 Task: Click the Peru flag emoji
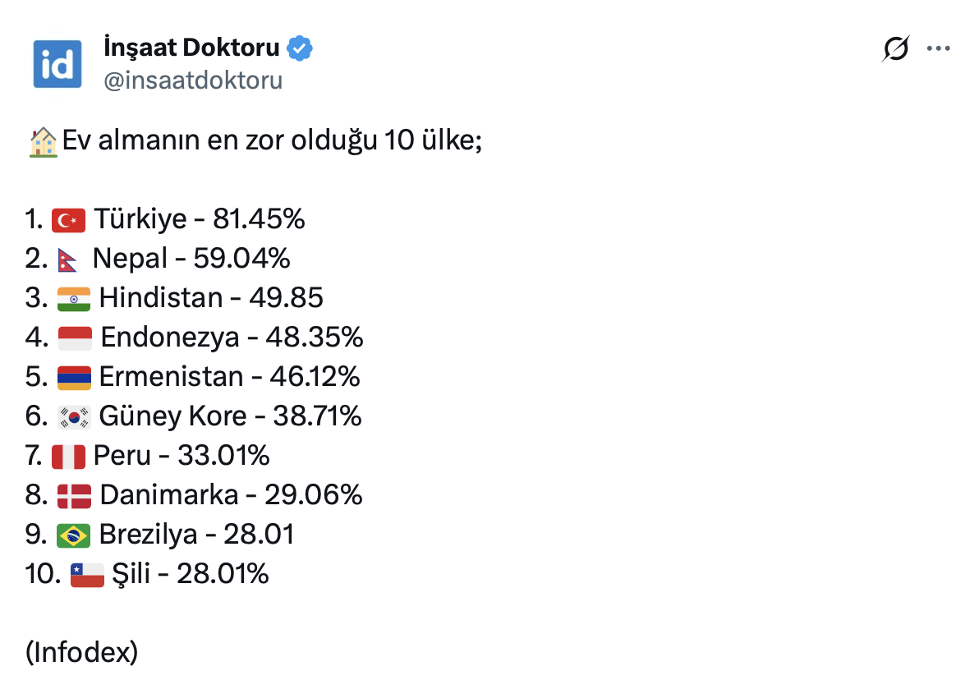(x=68, y=456)
